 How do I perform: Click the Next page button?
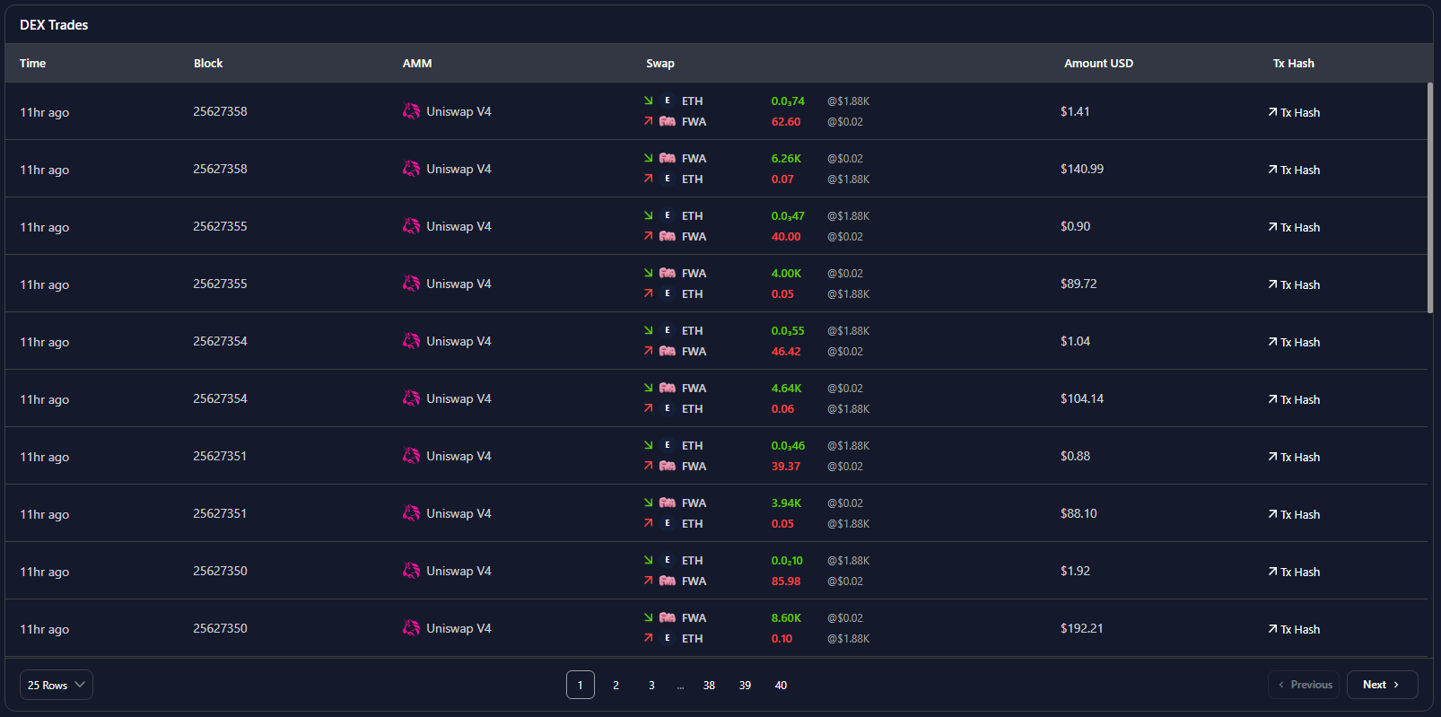[x=1383, y=685]
